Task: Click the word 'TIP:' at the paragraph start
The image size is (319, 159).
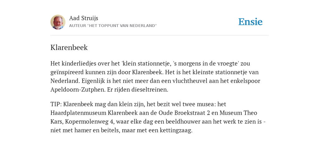Action: point(56,104)
